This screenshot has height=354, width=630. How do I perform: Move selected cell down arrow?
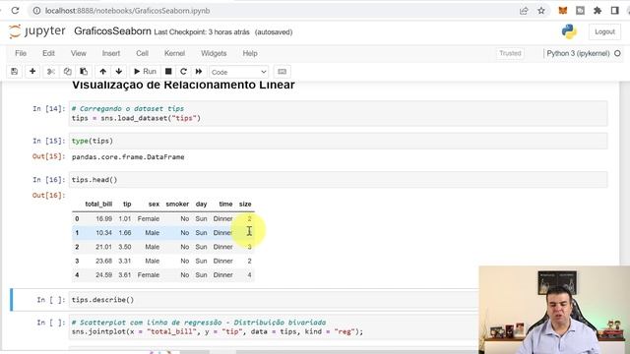pos(118,72)
